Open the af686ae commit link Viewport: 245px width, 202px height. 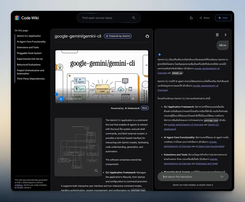click(19, 185)
